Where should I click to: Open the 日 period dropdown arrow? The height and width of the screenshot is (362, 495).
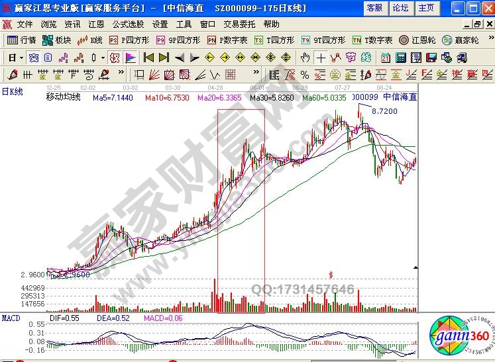21,57
